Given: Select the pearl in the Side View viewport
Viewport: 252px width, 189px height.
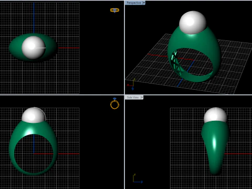Looking at the screenshot, I should 215,115.
